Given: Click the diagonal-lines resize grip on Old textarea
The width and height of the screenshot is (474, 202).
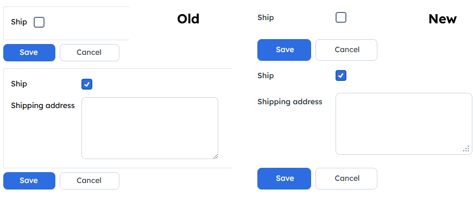Looking at the screenshot, I should (215, 156).
